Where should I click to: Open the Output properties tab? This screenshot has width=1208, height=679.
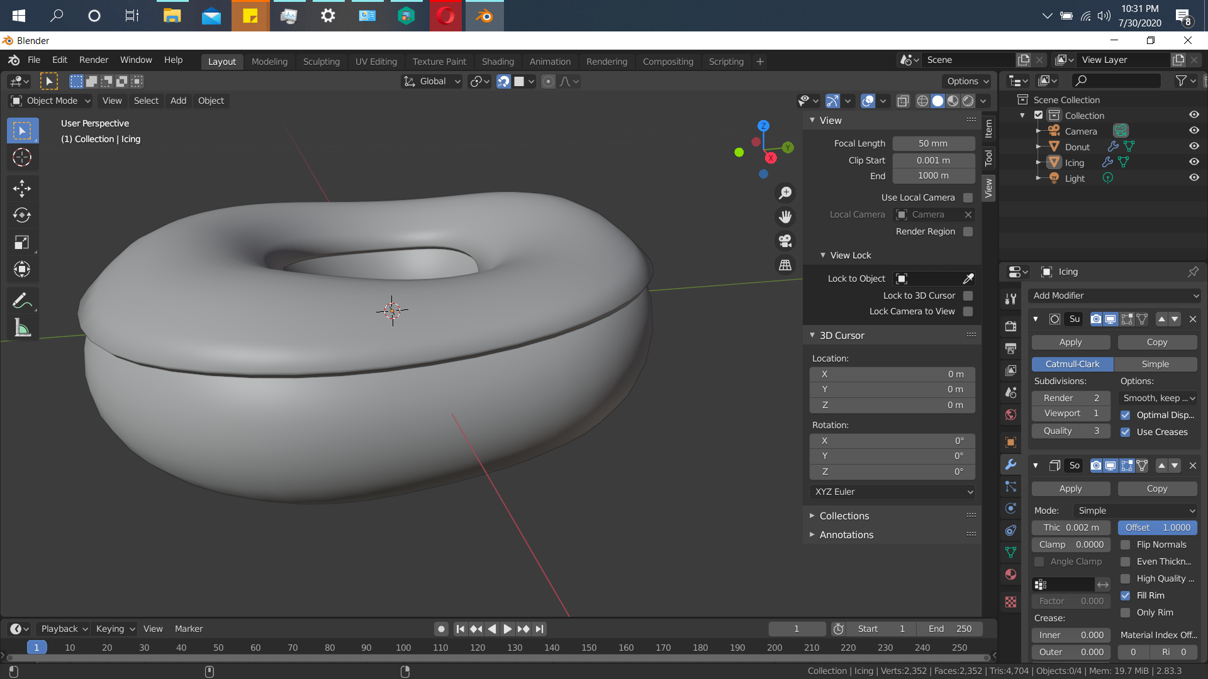pos(1010,348)
